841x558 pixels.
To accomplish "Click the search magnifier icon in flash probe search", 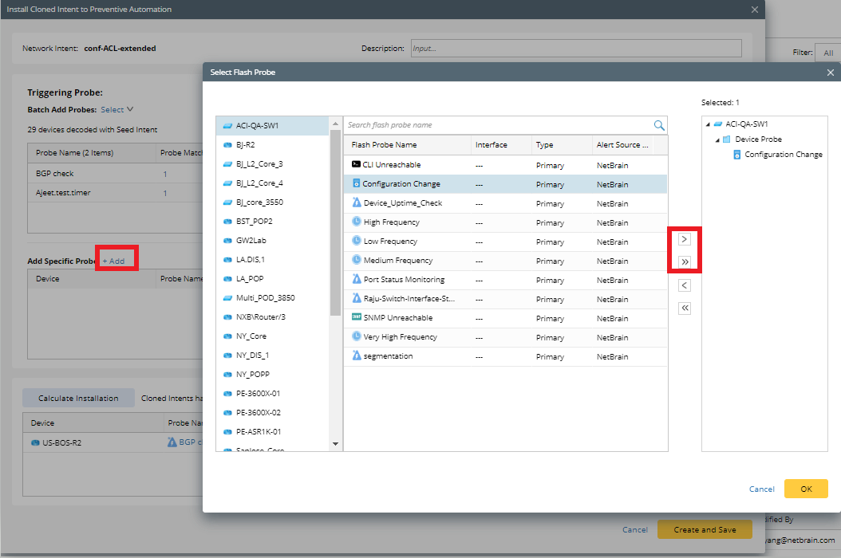I will click(659, 125).
